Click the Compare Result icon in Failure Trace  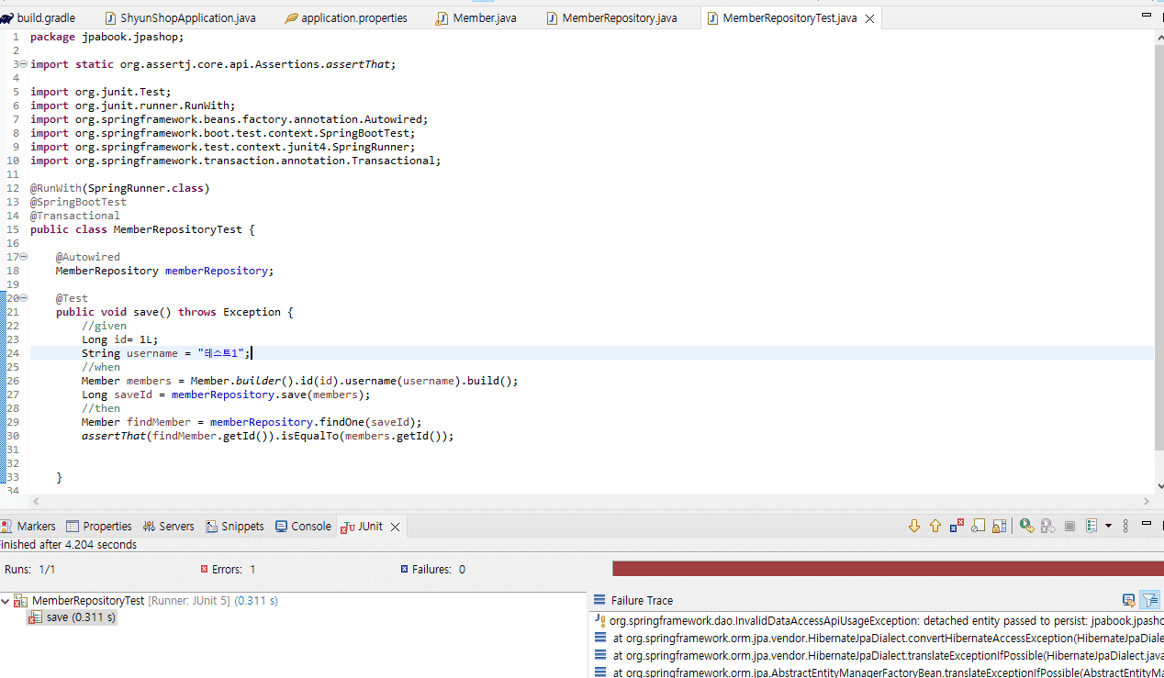point(1128,600)
